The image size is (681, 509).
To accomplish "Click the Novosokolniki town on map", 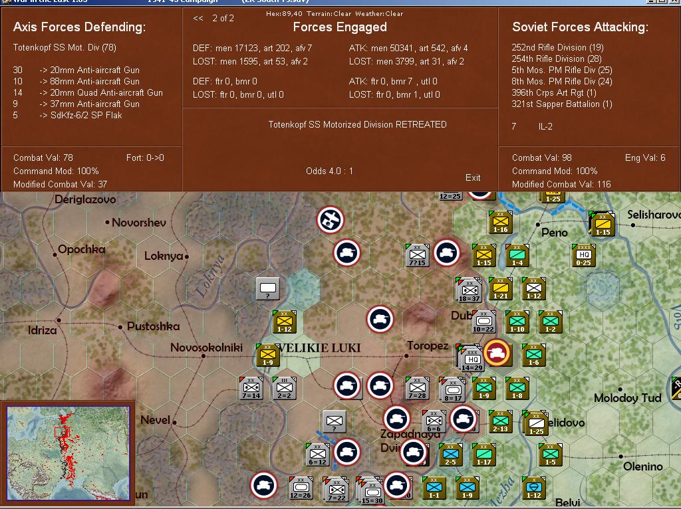I will click(204, 356).
